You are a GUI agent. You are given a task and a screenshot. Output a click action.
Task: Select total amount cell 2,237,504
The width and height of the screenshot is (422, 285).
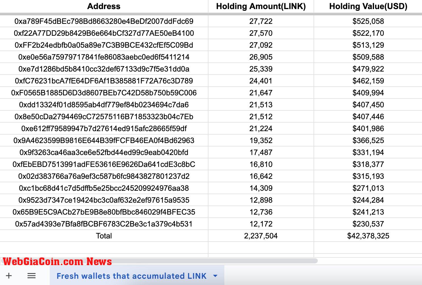click(x=261, y=236)
